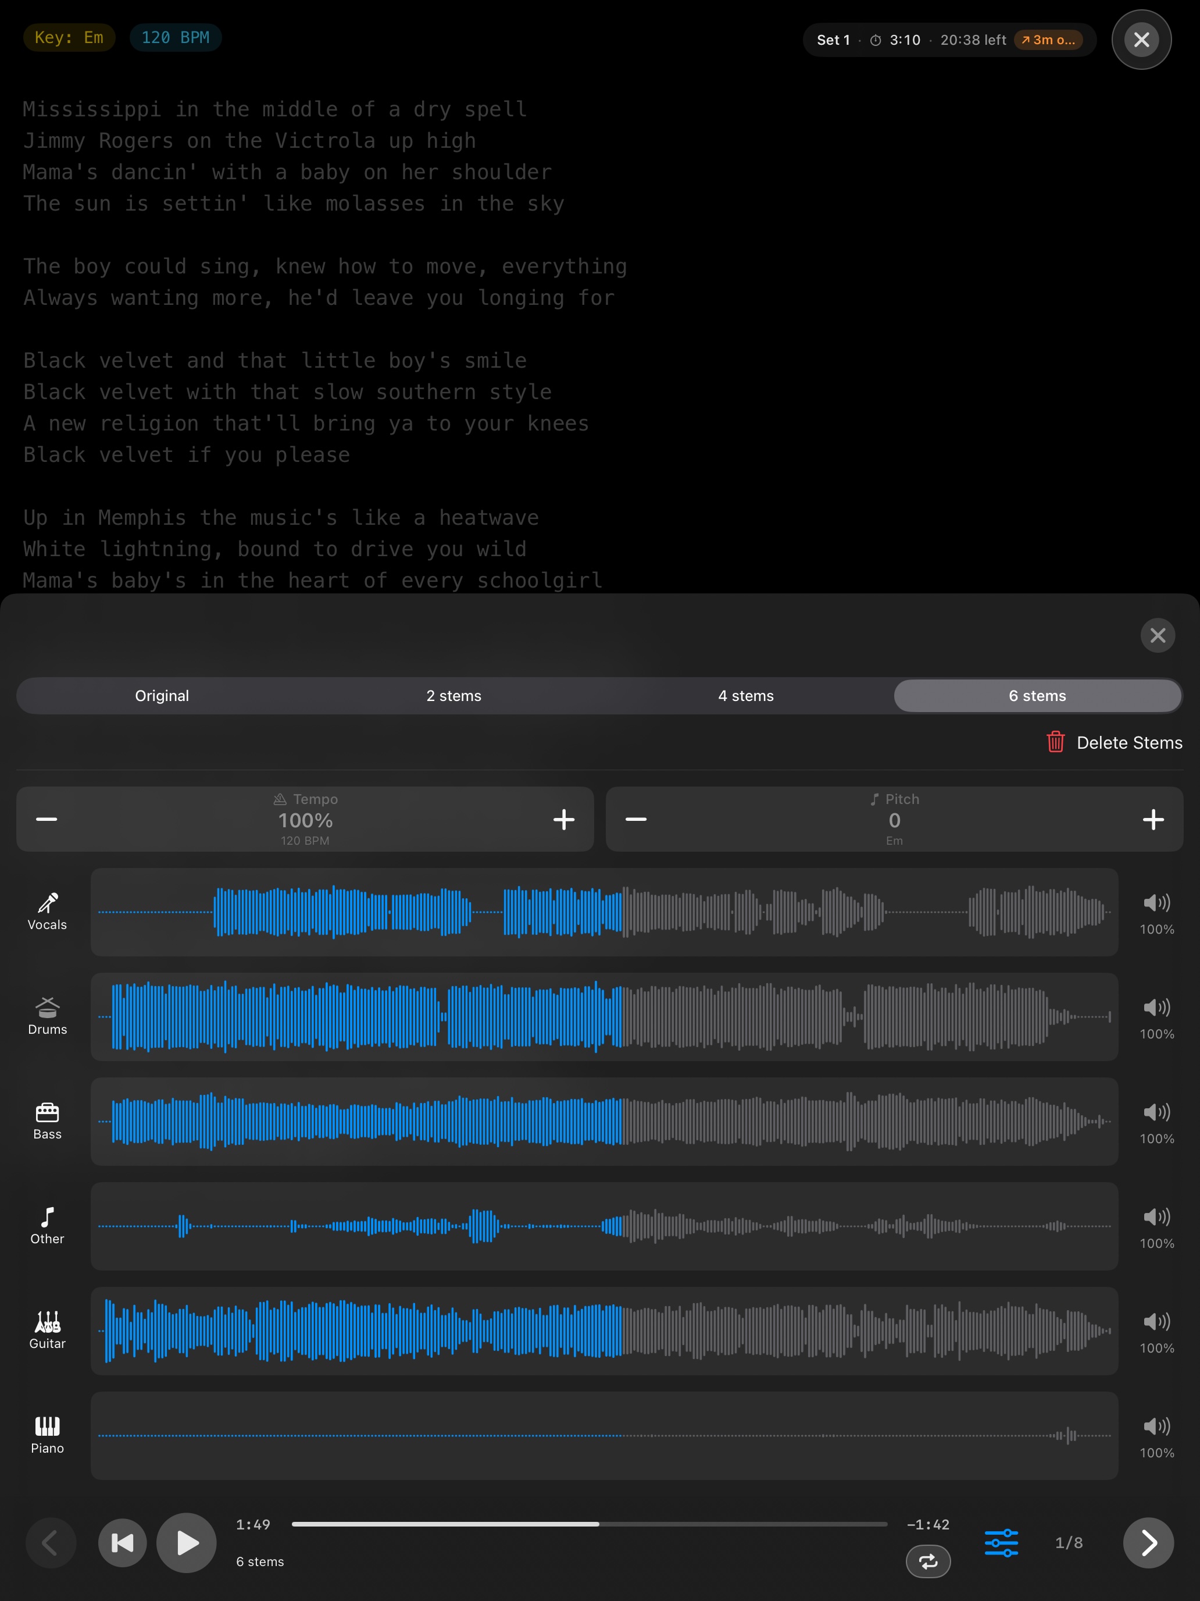Mute the Other stem speaker
This screenshot has width=1200, height=1601.
pyautogui.click(x=1156, y=1216)
